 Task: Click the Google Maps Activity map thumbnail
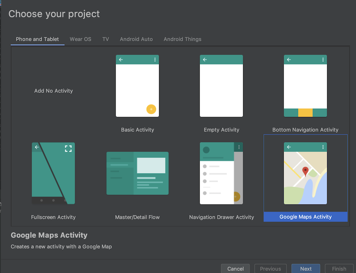[x=305, y=173]
